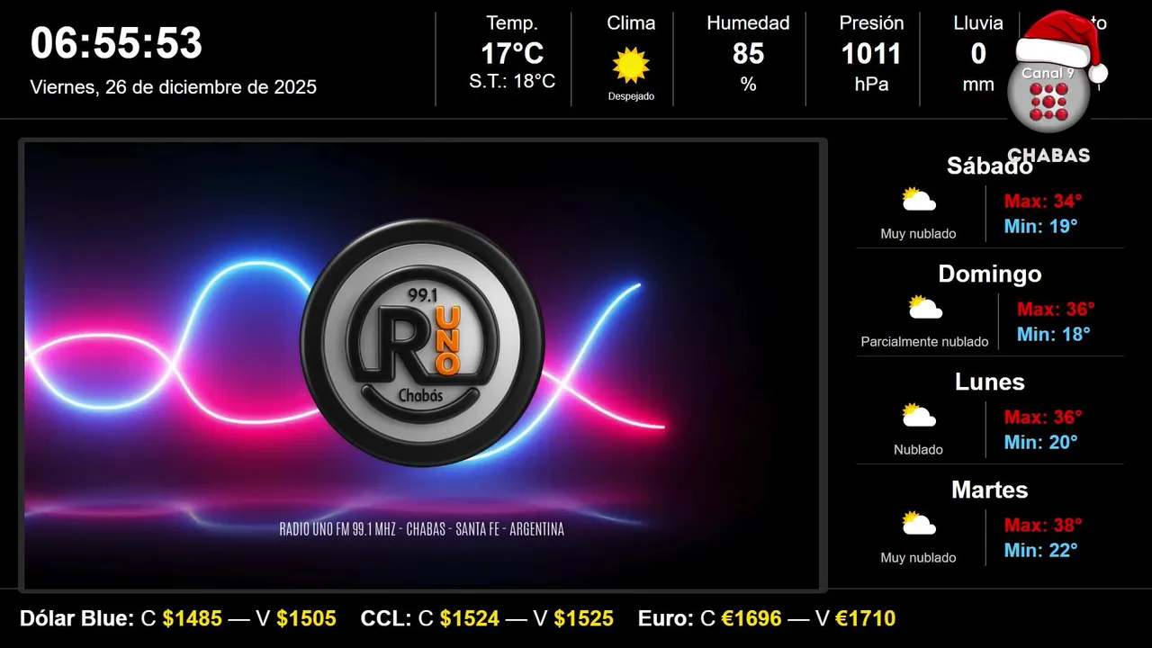
Task: Click the pressure value 1011
Action: click(x=871, y=54)
